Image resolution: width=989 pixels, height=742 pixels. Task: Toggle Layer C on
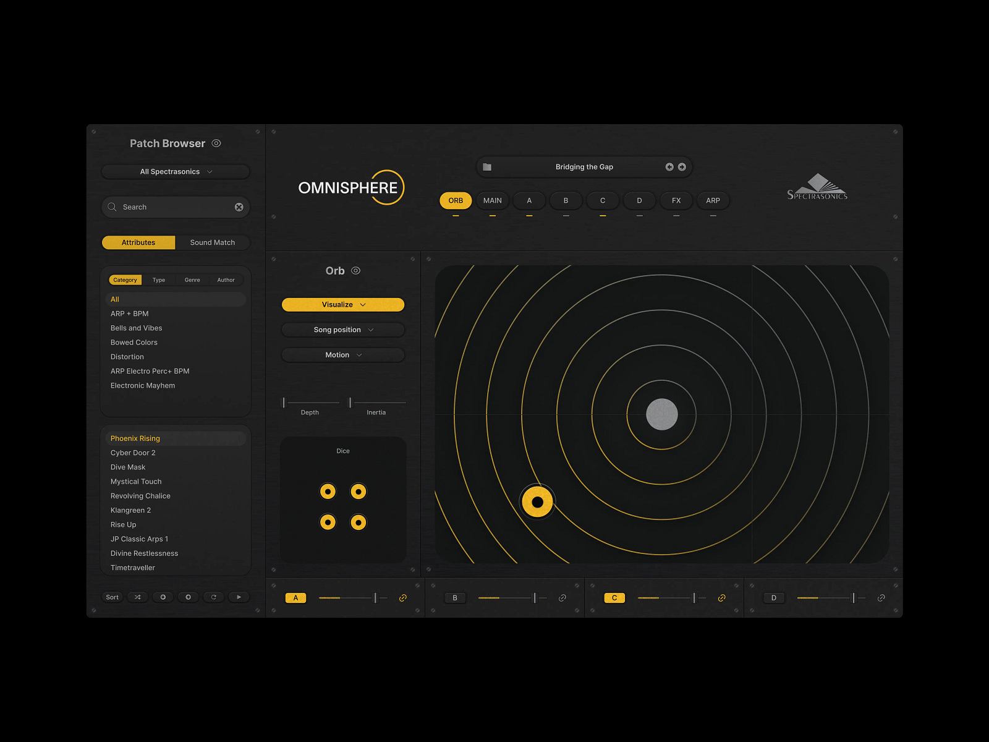pos(614,597)
